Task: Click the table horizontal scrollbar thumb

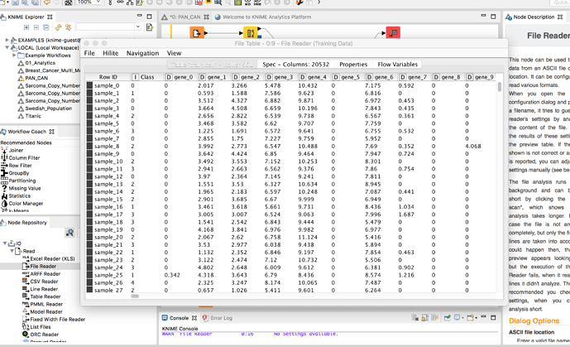Action: [x=135, y=296]
